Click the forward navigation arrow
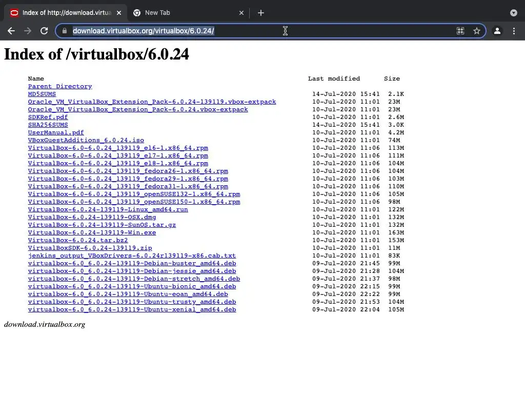Screen dimensions: 525x394 pos(28,31)
